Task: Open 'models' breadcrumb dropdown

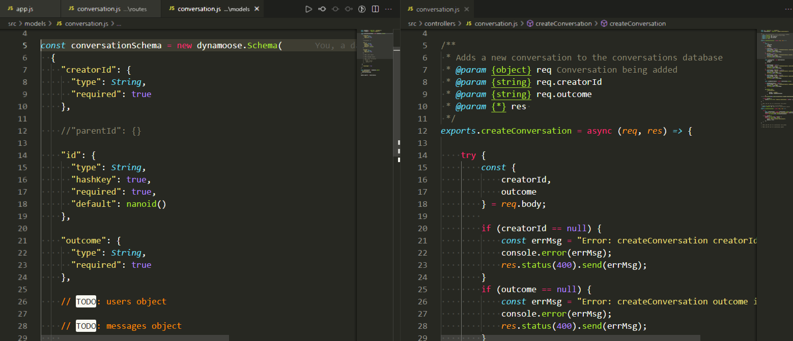Action: (35, 23)
